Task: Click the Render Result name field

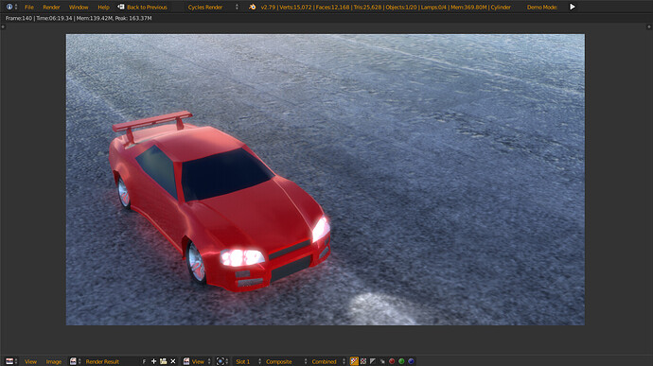Action: coord(112,361)
